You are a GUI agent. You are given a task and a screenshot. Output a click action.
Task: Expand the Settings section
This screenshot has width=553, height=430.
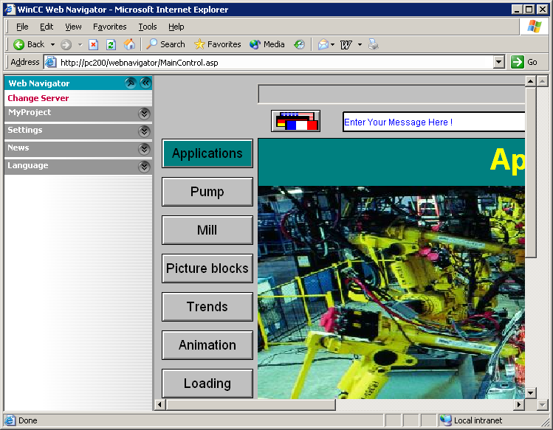[144, 131]
